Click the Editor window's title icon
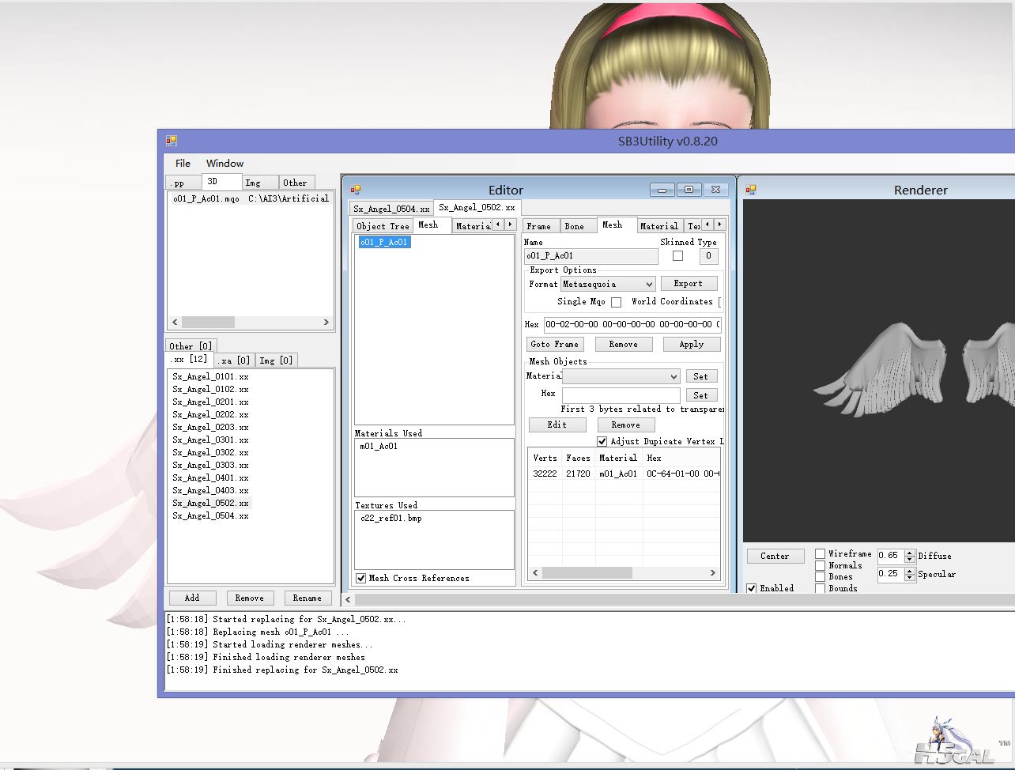 (356, 190)
